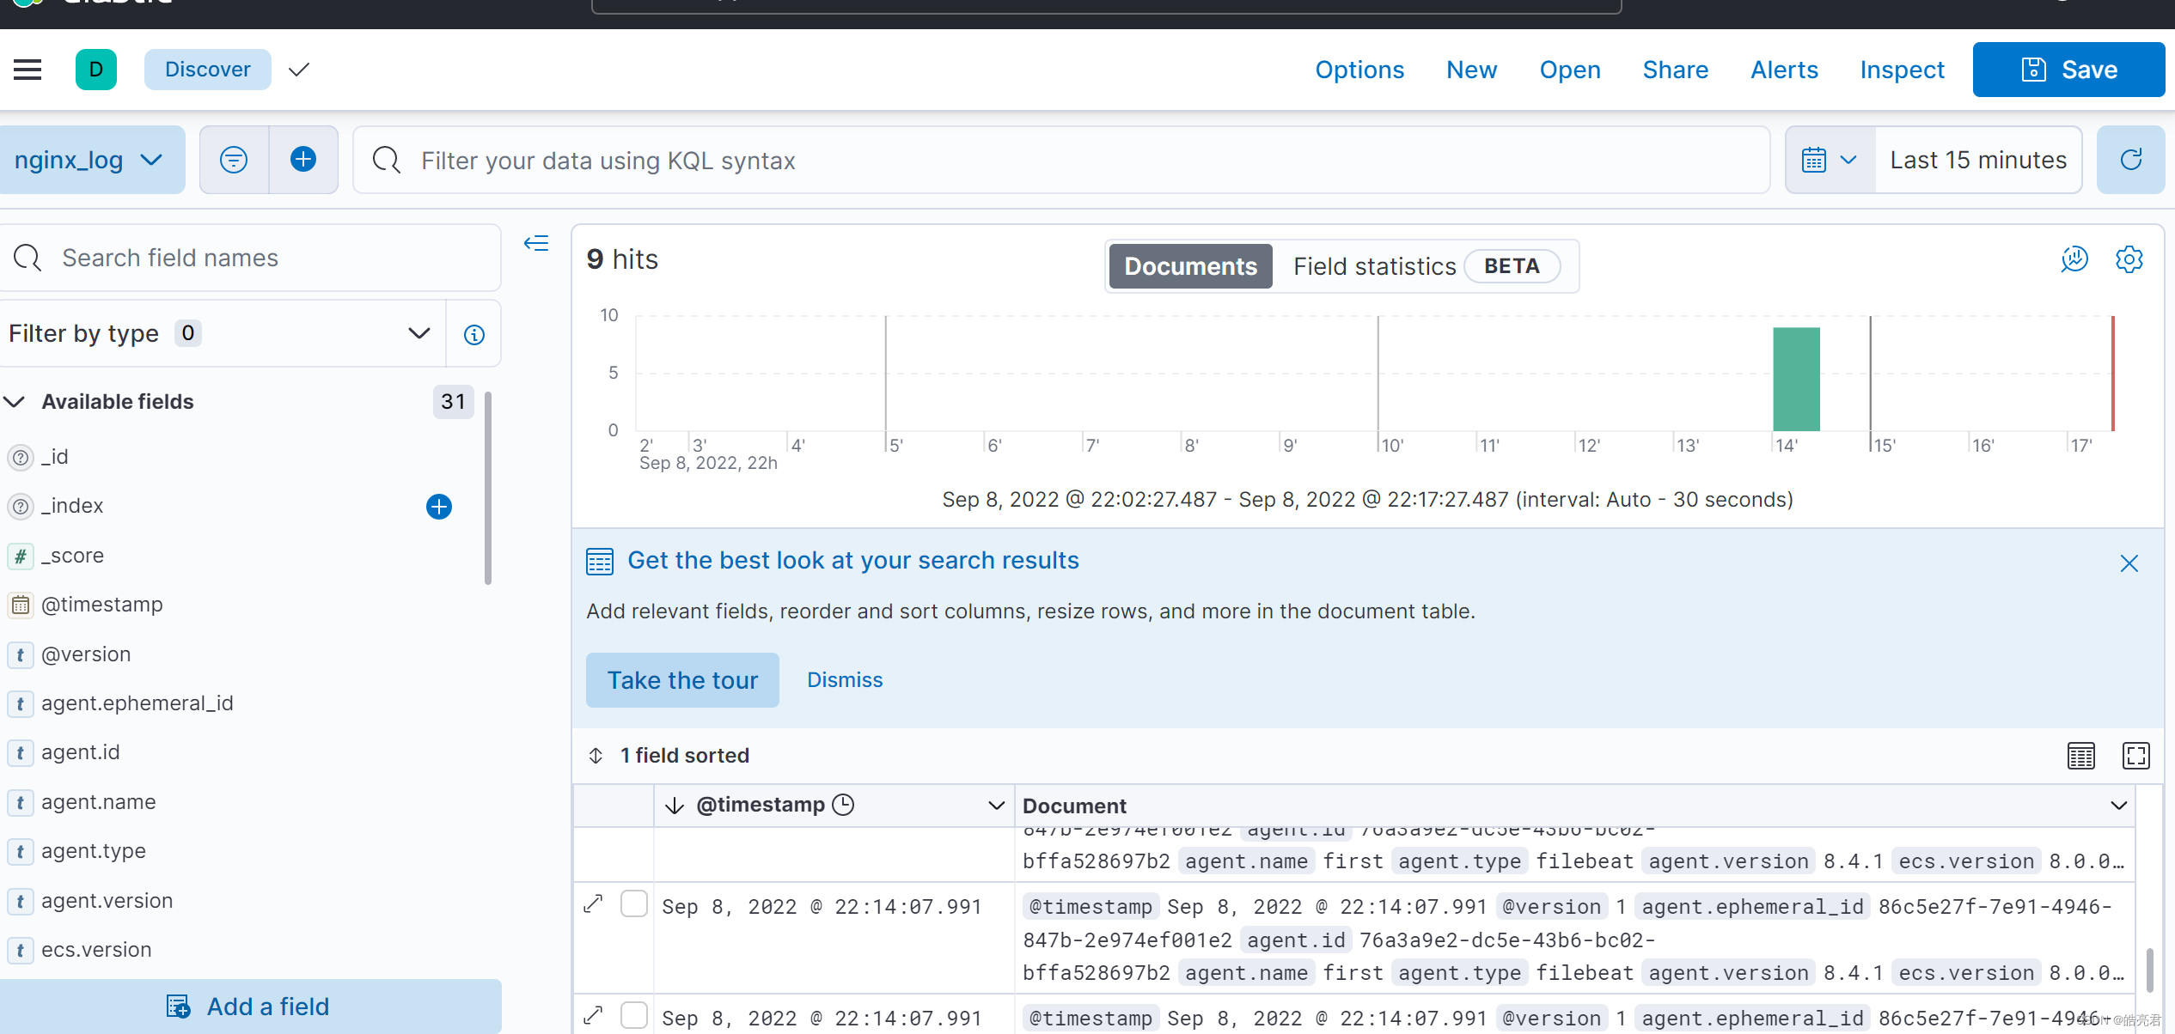Toggle sort direction arrow on @timestamp column
Screen dimensions: 2175x1034
(675, 806)
